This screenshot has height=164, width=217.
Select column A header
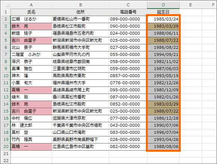(x=31, y=5)
